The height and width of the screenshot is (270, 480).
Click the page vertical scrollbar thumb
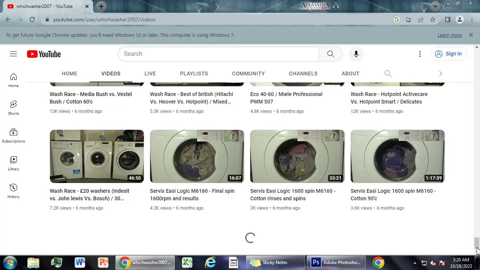(477, 243)
